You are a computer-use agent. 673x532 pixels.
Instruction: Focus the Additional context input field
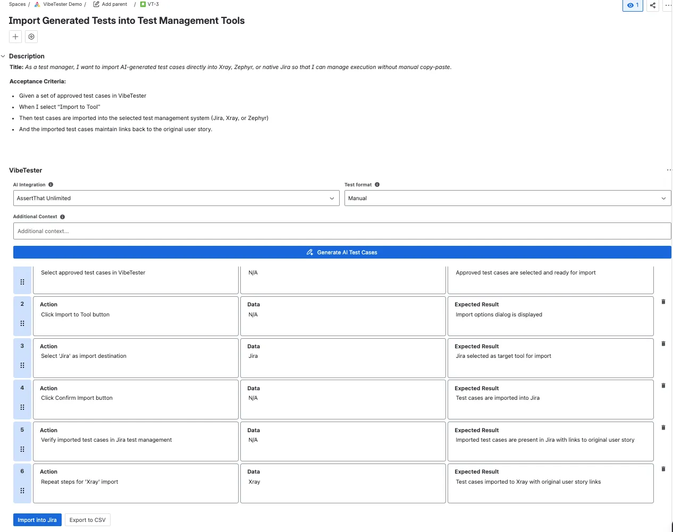coord(342,231)
